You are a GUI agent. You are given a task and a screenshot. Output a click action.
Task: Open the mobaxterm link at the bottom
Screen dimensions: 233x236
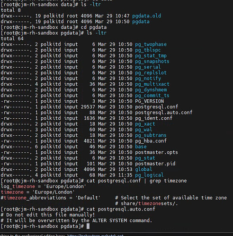(x=95, y=235)
